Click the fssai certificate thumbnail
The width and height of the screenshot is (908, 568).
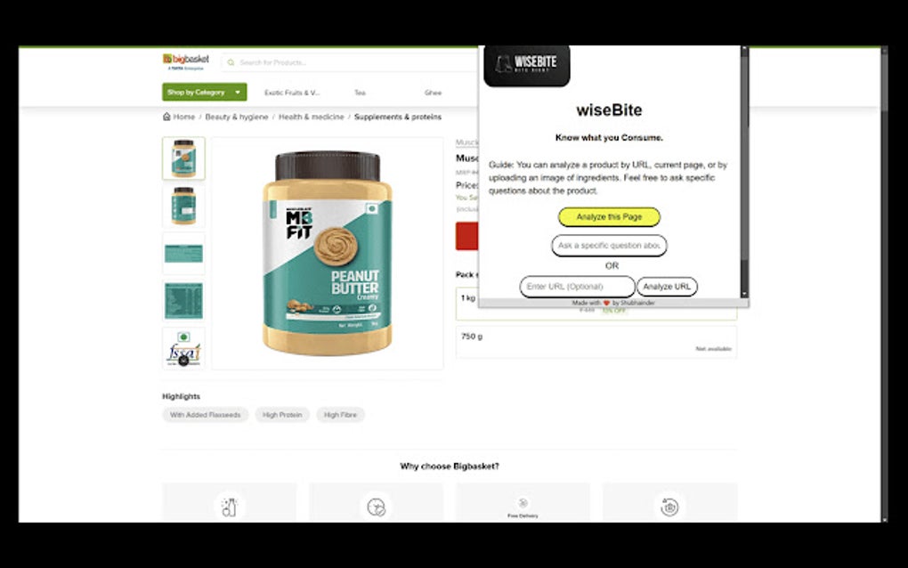point(183,348)
